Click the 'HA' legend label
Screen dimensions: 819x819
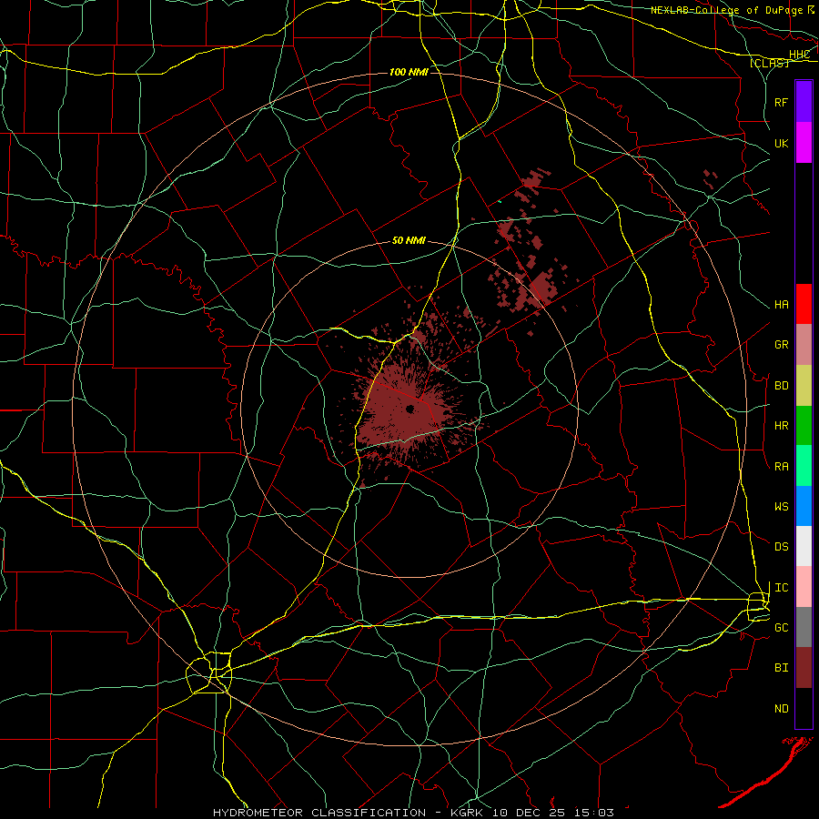[782, 305]
